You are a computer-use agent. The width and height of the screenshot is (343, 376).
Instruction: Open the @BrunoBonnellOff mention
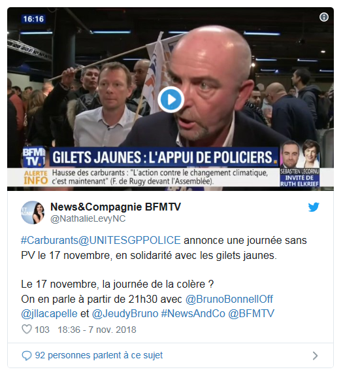pyautogui.click(x=229, y=299)
